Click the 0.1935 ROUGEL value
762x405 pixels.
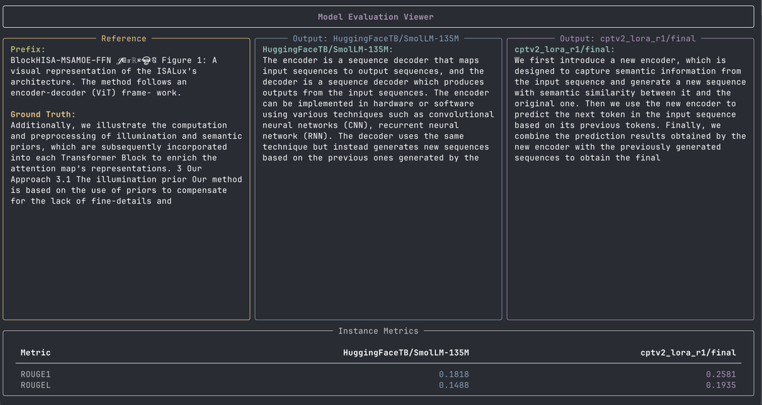[x=721, y=385]
